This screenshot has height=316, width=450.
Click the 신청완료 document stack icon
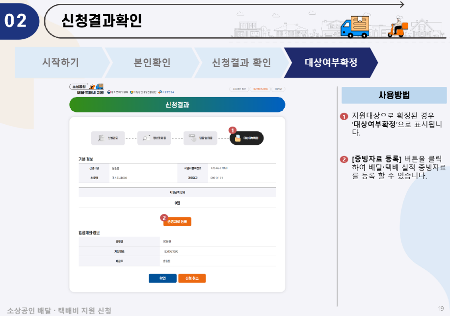pyautogui.click(x=101, y=138)
